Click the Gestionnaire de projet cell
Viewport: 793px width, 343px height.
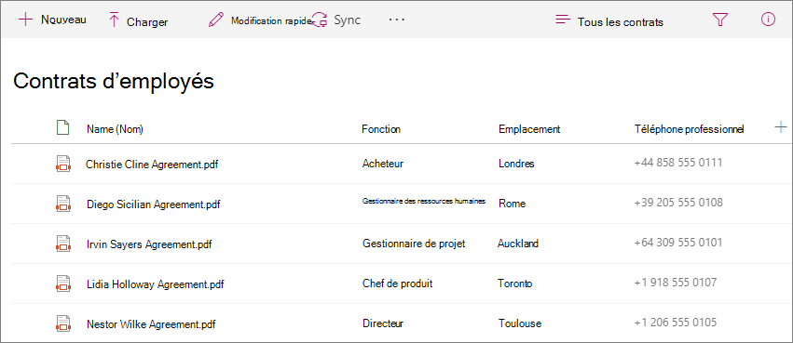click(414, 244)
